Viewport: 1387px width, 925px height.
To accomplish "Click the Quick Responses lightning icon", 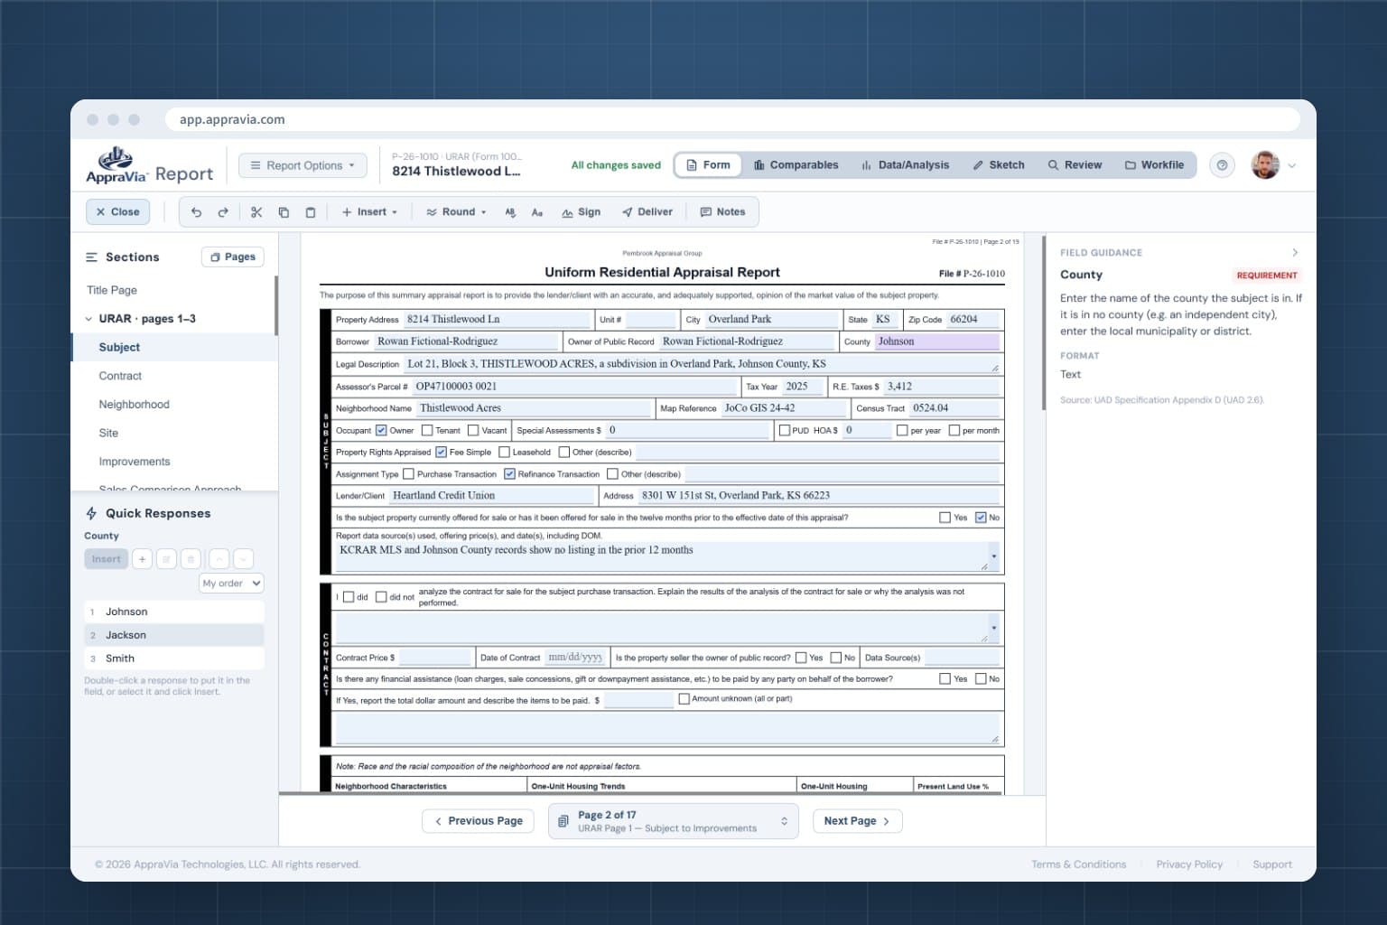I will [x=91, y=513].
